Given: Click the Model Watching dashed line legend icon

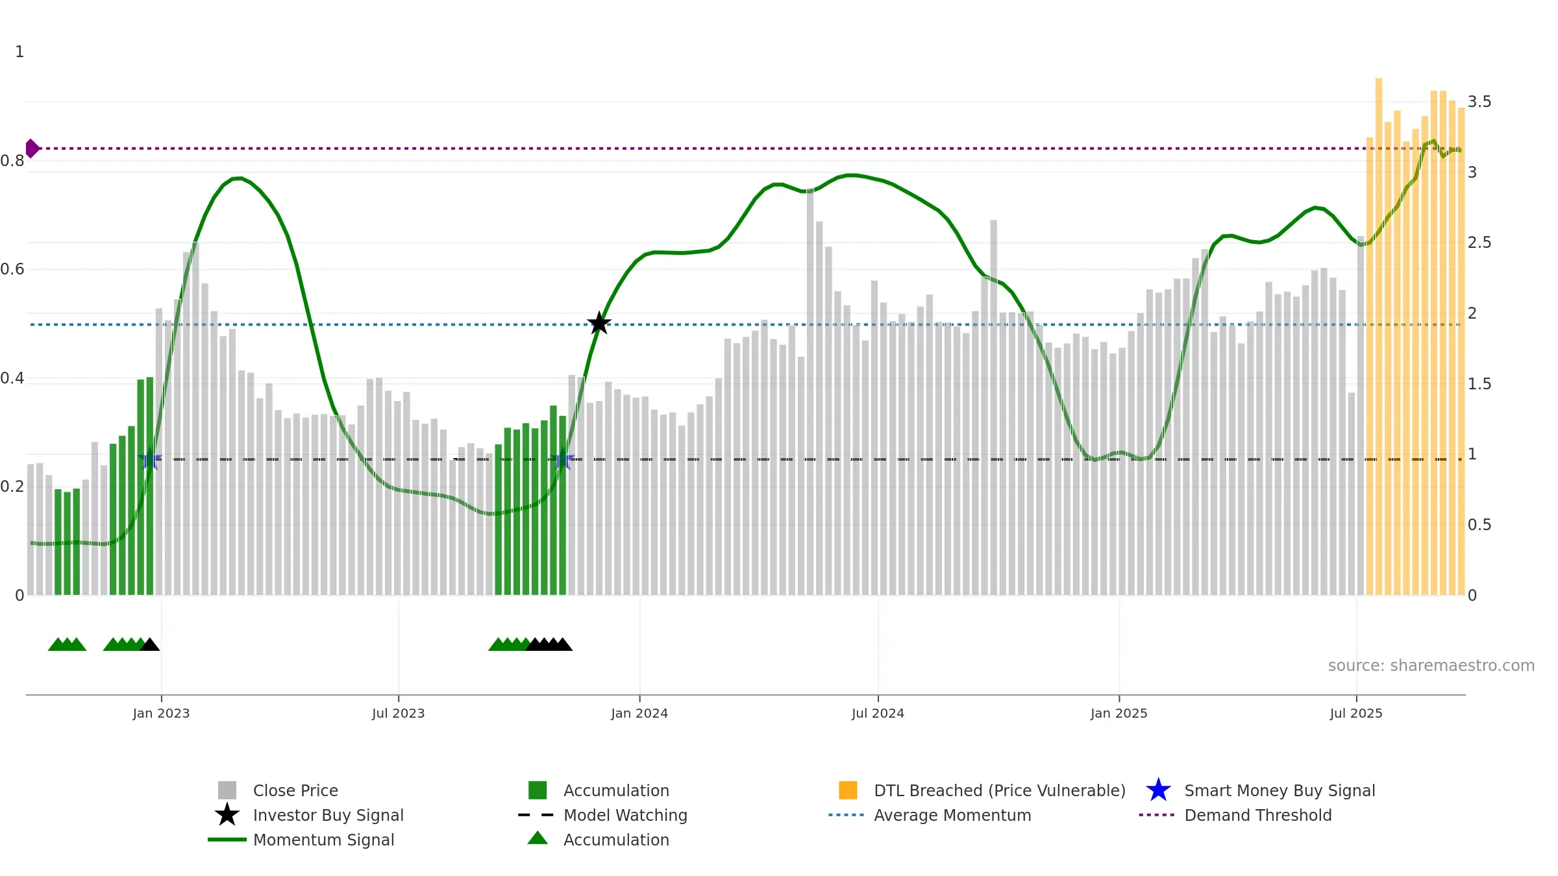Looking at the screenshot, I should (536, 815).
